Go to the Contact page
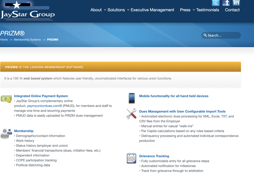This screenshot has width=254, height=176. tap(232, 10)
